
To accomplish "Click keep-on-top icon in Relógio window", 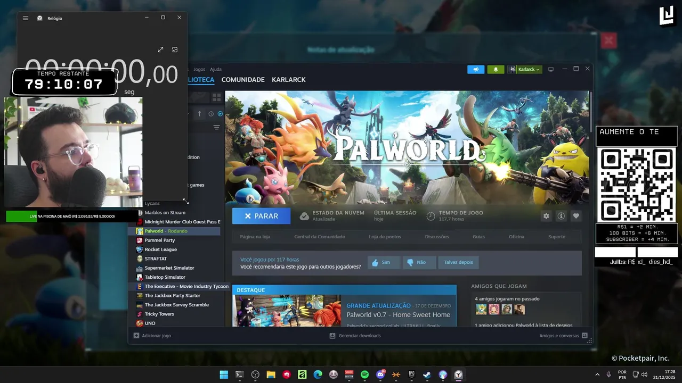I will [x=174, y=49].
